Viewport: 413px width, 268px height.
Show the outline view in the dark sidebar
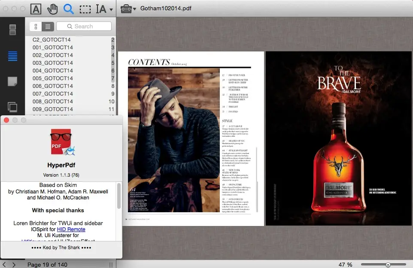click(12, 56)
